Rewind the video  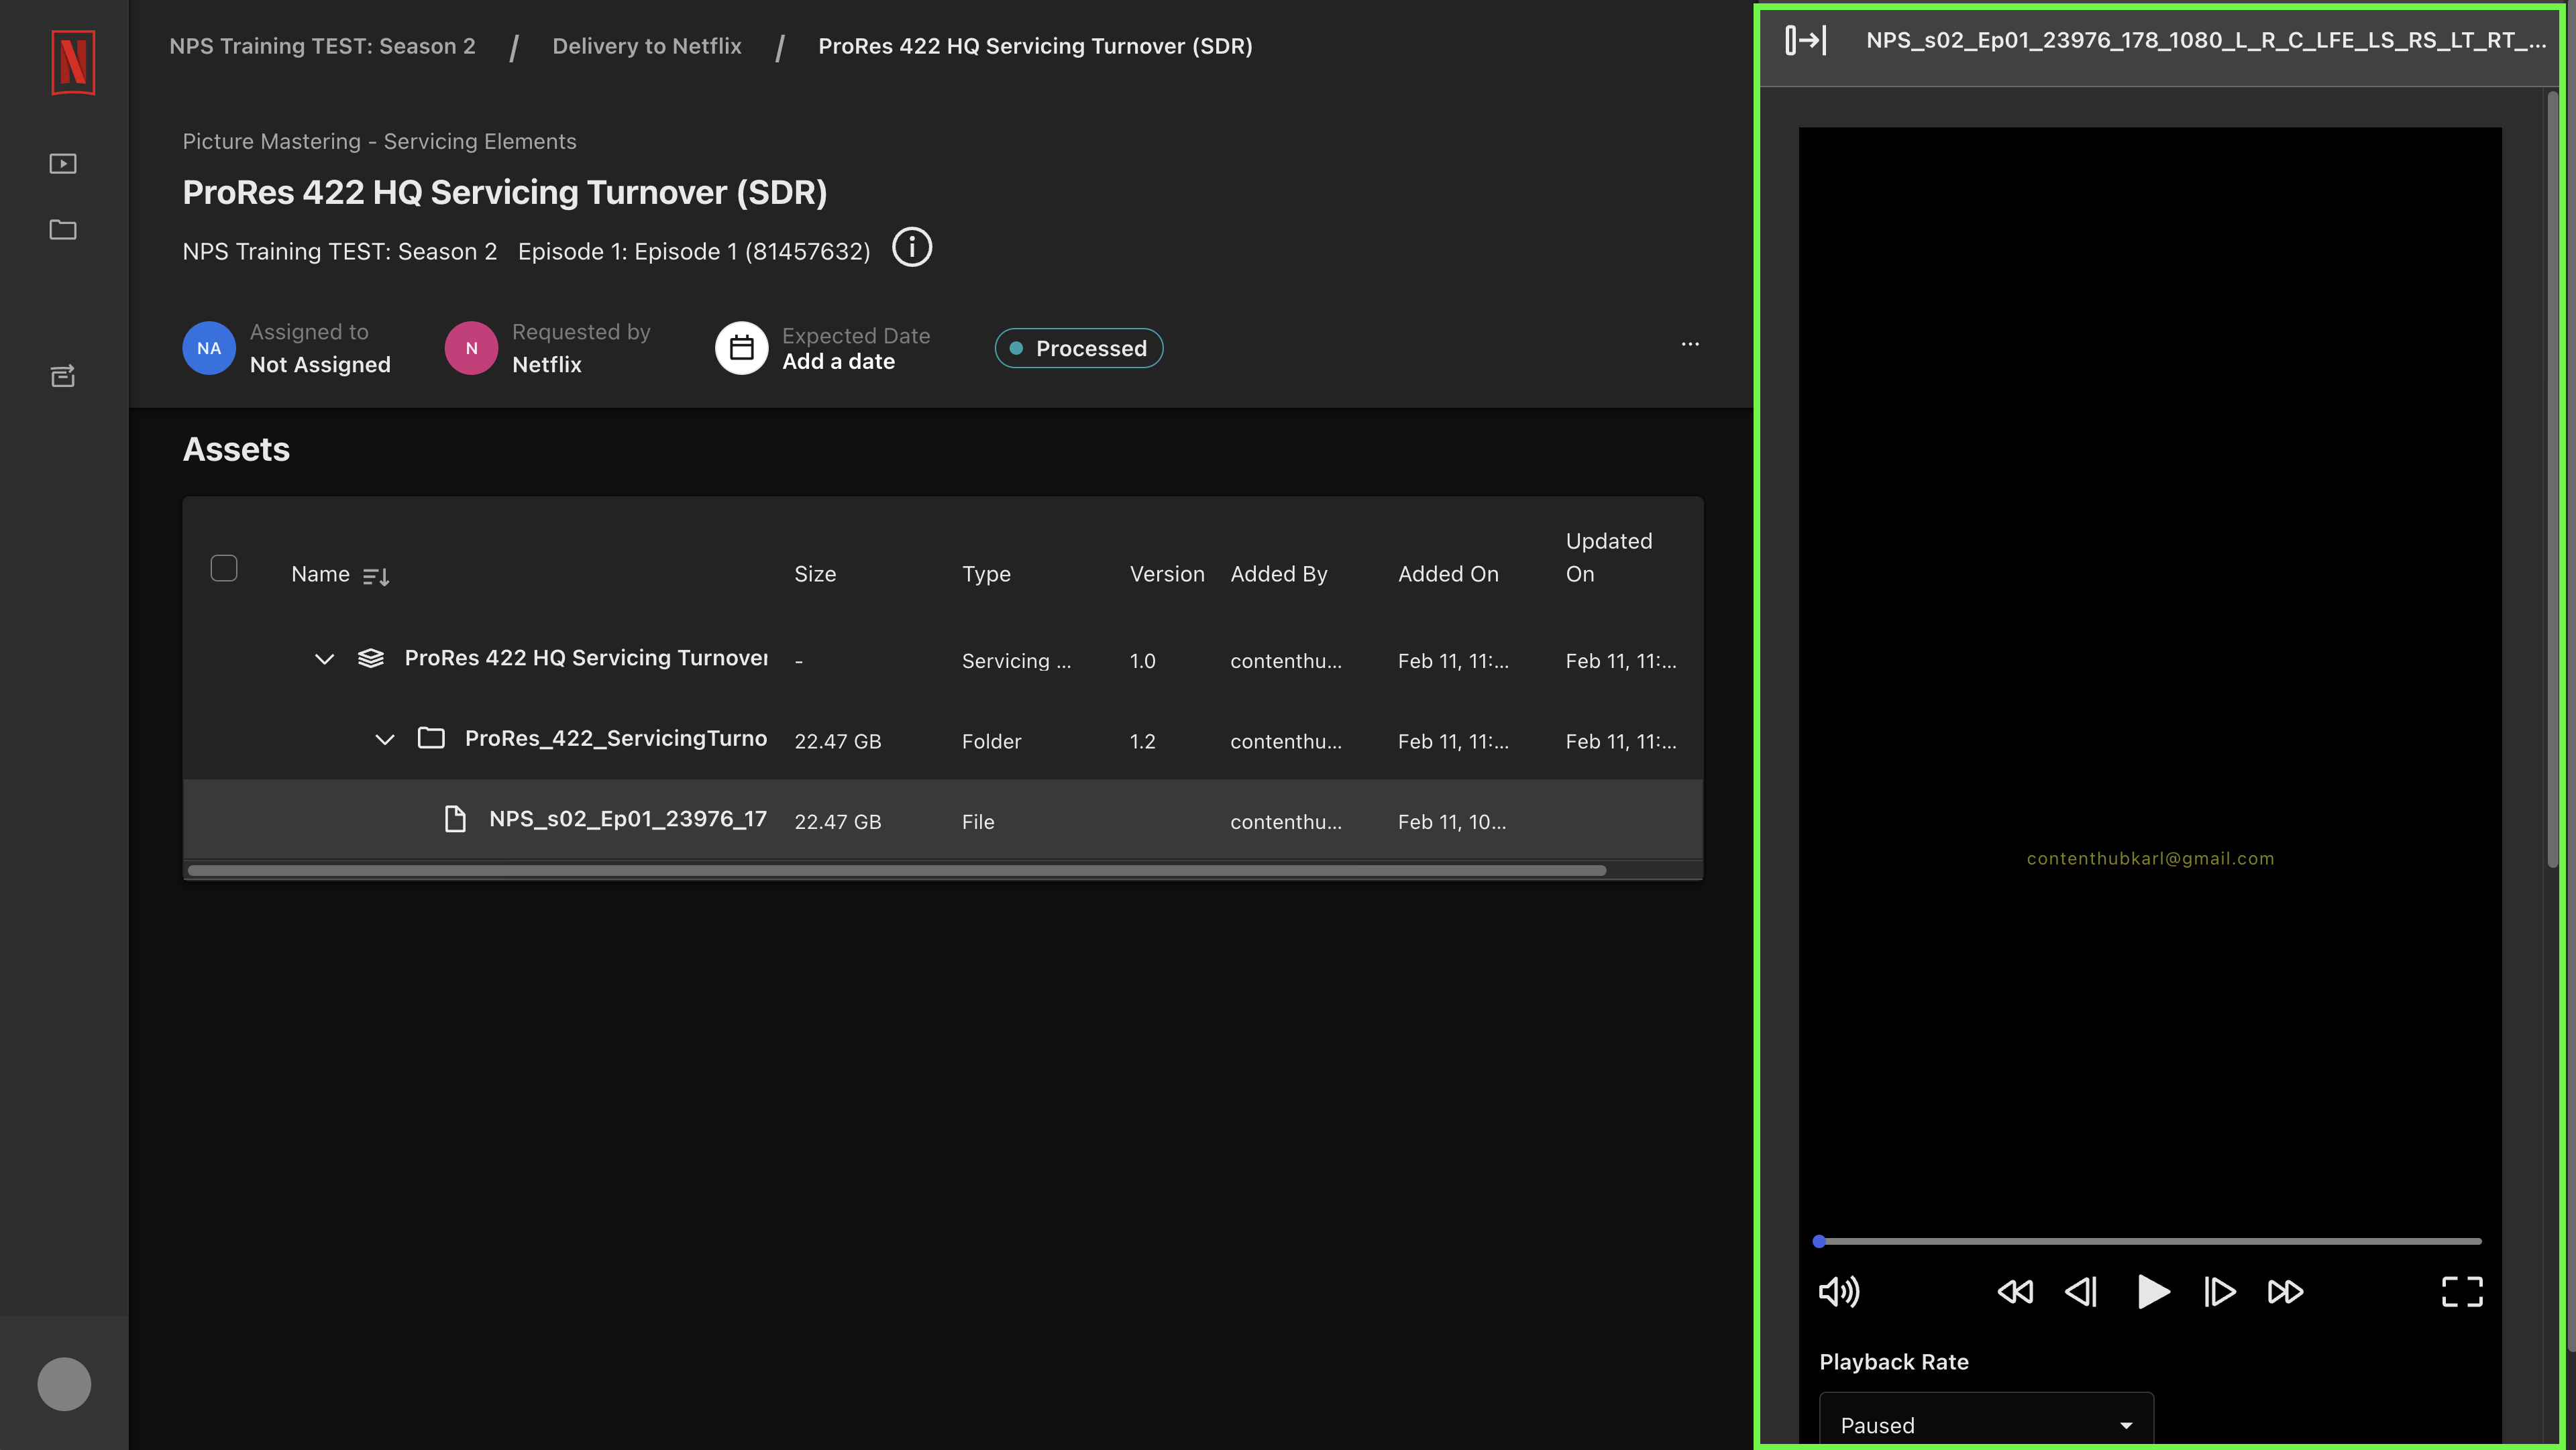[x=2015, y=1292]
